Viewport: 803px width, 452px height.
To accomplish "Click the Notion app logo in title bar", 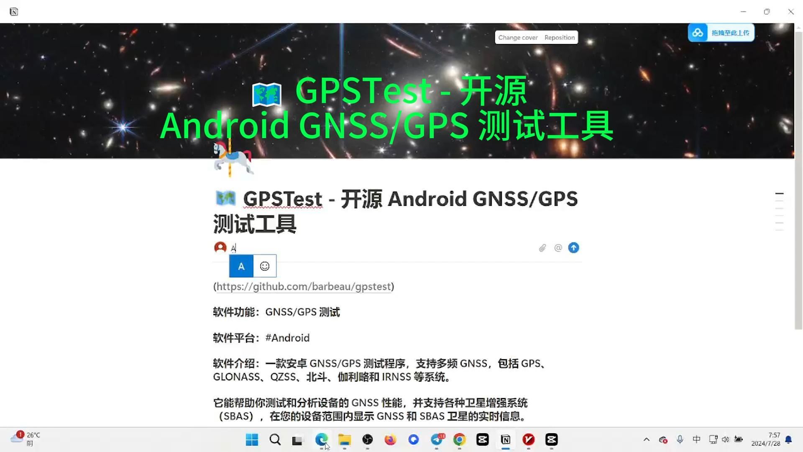I will (14, 12).
